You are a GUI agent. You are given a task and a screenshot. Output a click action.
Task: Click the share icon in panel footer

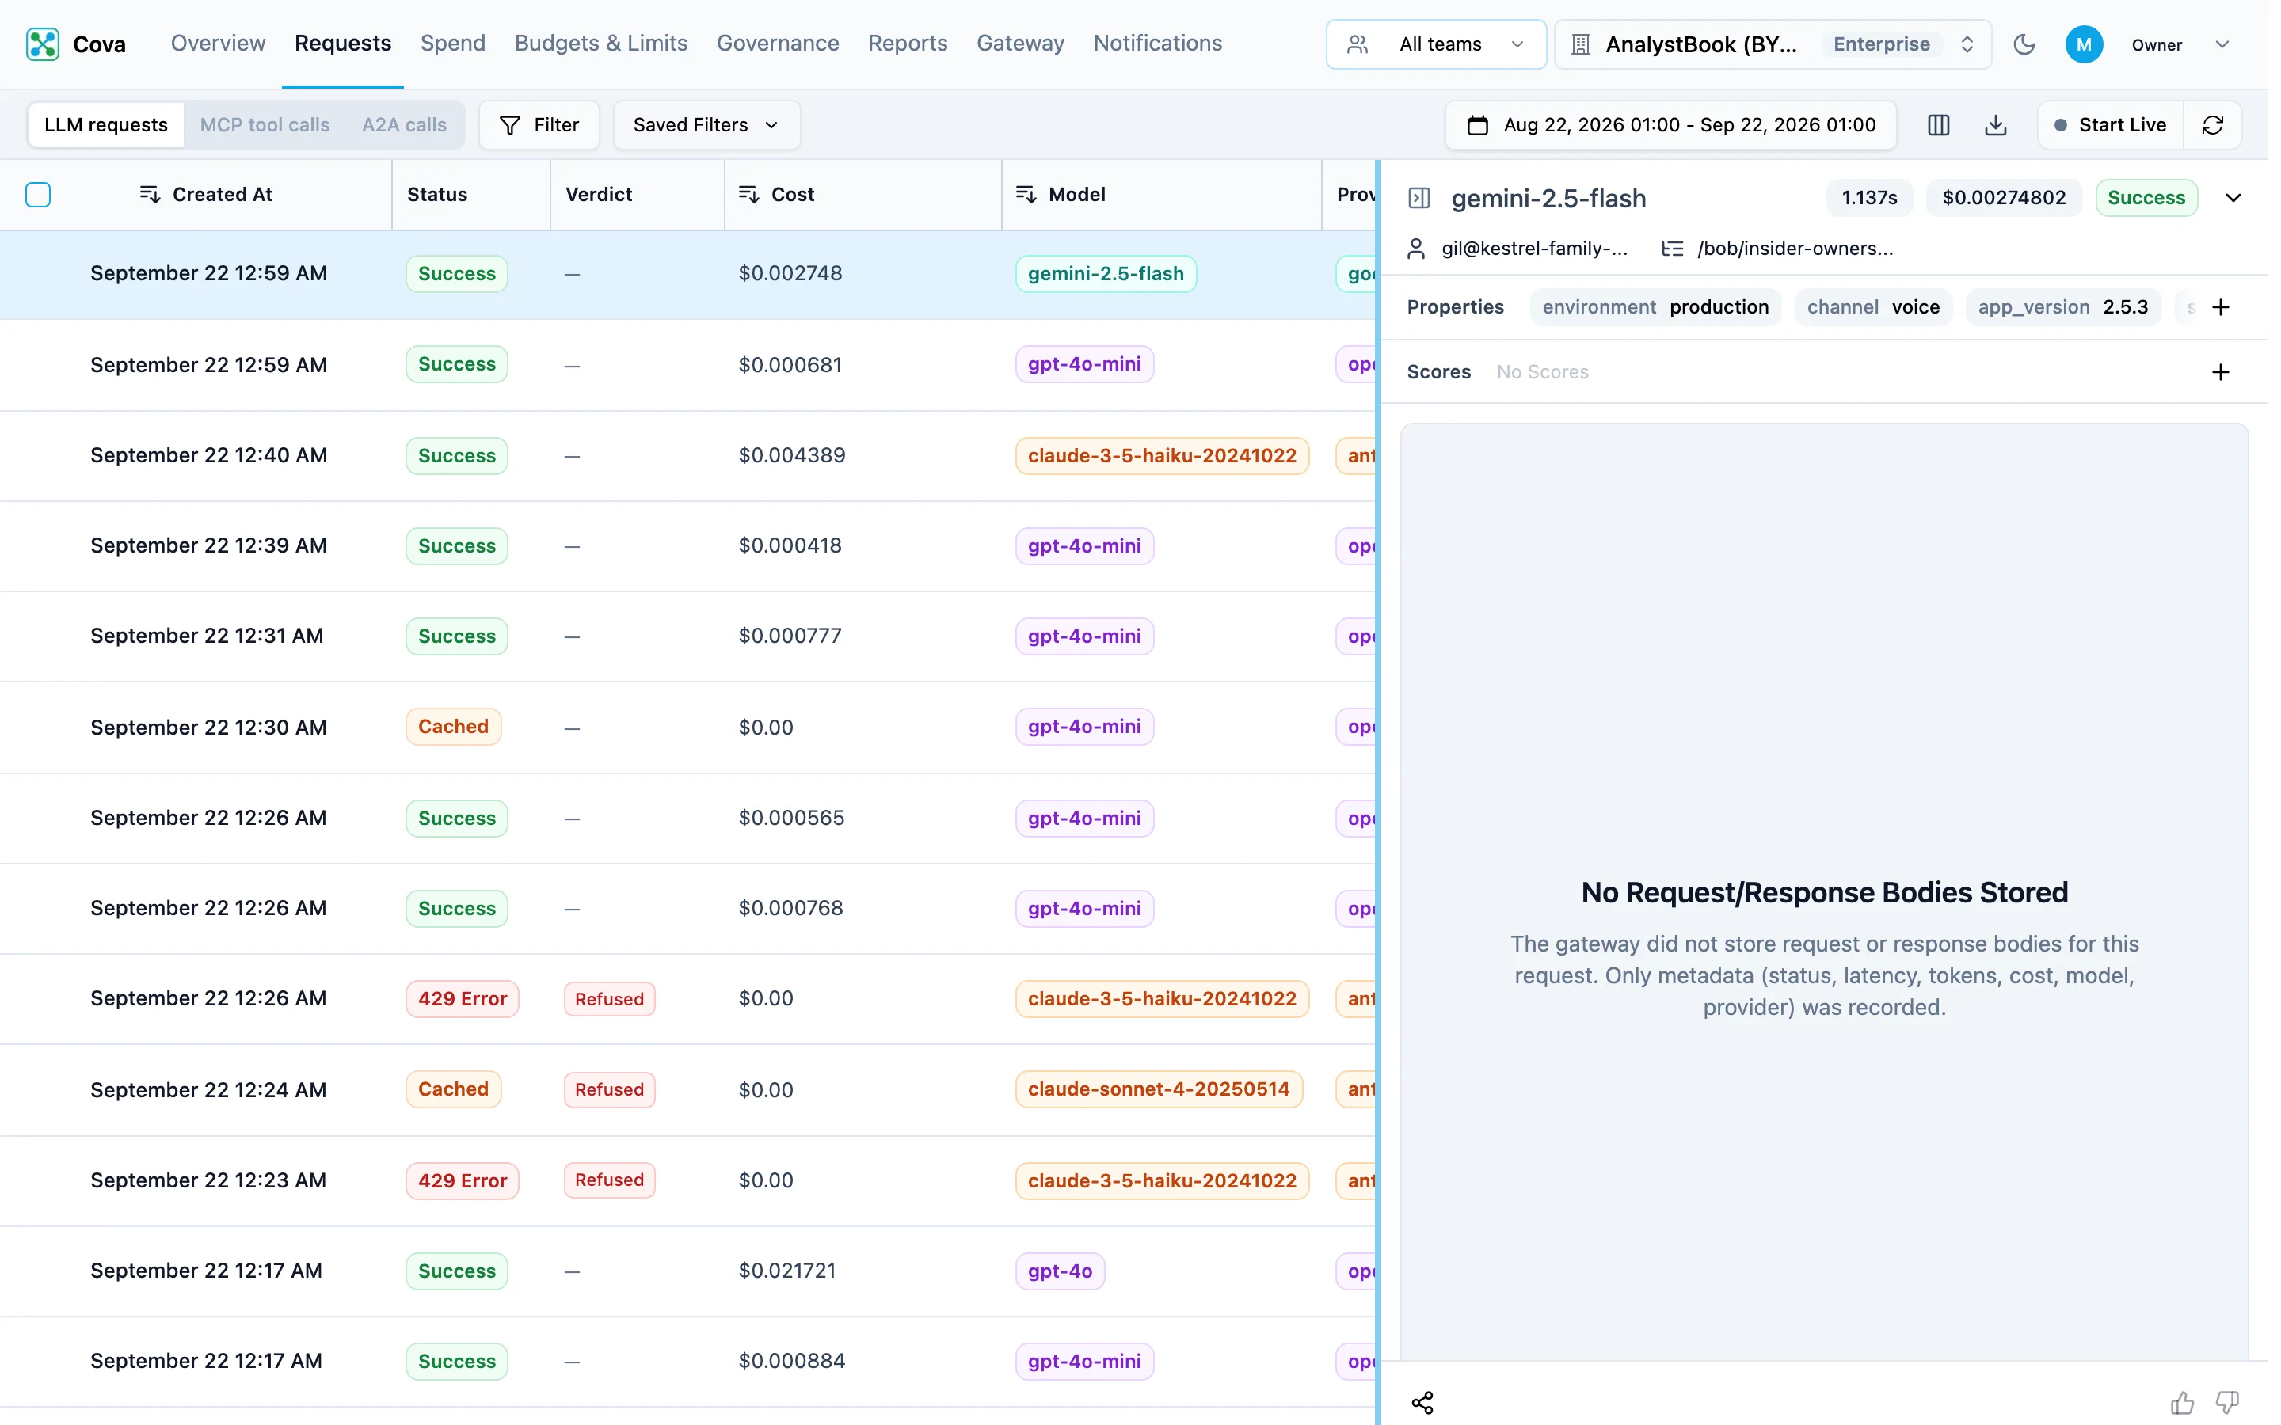pos(1422,1402)
